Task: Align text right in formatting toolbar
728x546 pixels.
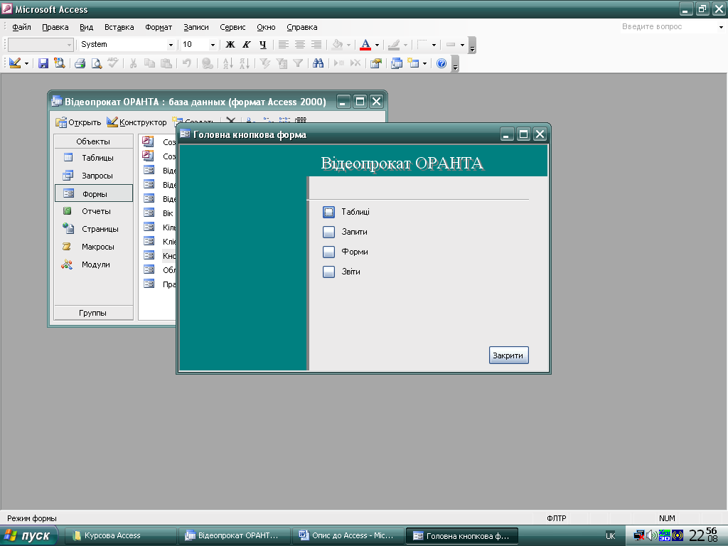Action: coord(316,45)
